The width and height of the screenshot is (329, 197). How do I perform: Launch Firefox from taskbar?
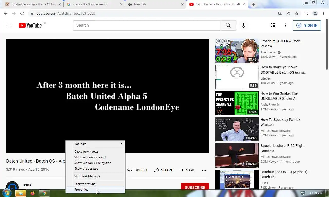tap(33, 193)
